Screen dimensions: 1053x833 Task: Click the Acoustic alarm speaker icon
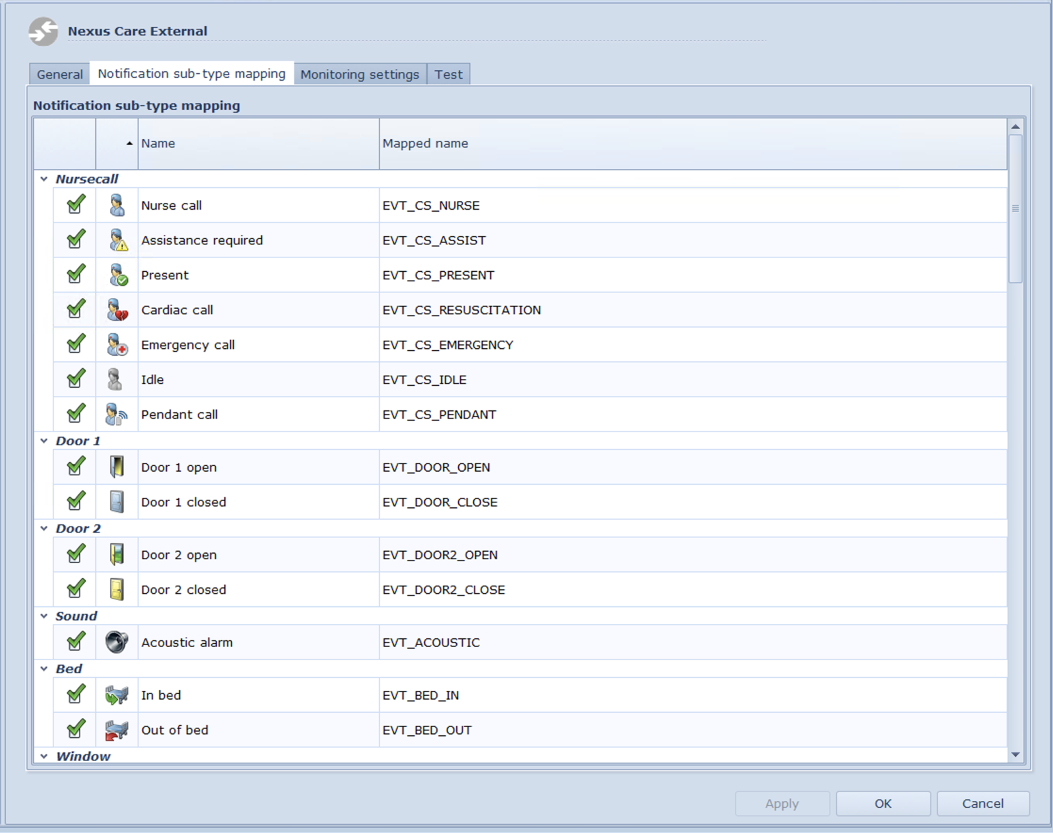click(x=117, y=642)
